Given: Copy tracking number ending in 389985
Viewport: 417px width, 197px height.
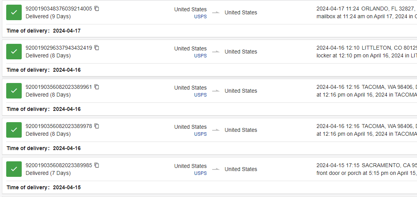Looking at the screenshot, I should 97,165.
